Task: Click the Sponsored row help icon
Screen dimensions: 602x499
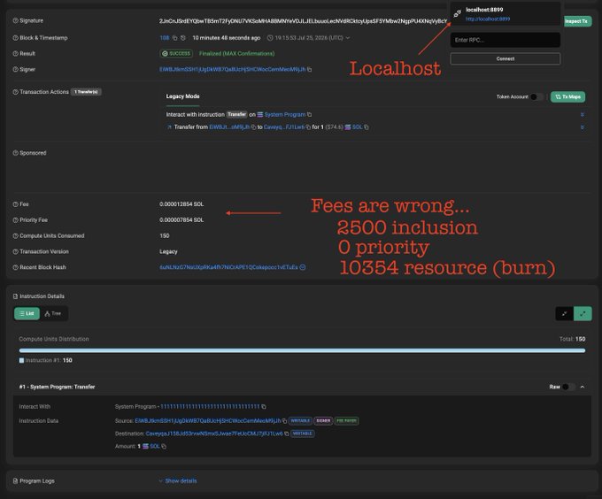Action: click(x=15, y=153)
